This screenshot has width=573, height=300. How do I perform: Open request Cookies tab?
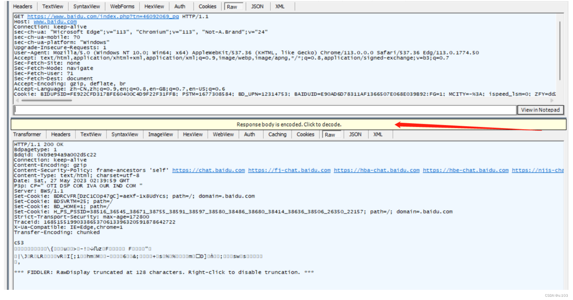tap(207, 7)
